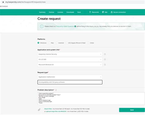Open Incompatibility with 3rd party software dropdown

click(x=70, y=82)
